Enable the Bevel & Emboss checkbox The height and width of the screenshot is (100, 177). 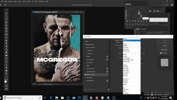point(85,47)
